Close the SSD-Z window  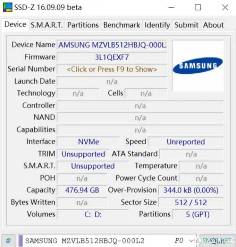[x=225, y=7]
